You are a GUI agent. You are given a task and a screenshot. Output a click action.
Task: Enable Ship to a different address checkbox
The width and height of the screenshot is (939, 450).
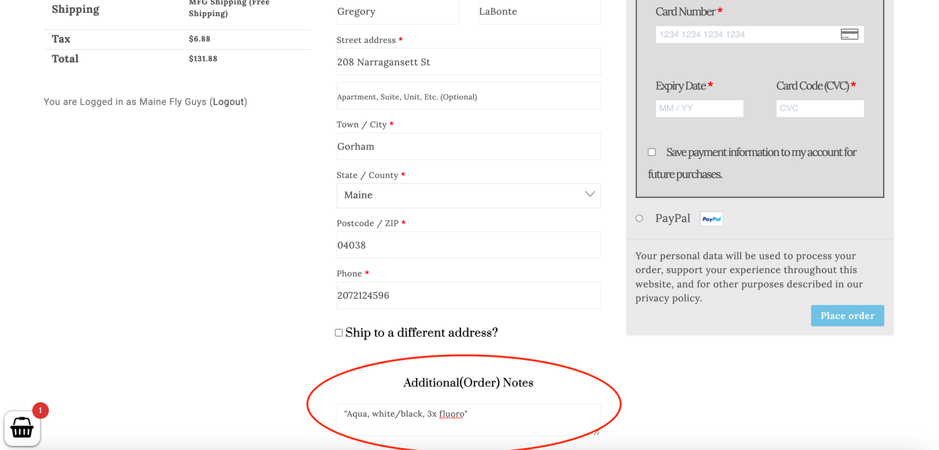point(339,333)
